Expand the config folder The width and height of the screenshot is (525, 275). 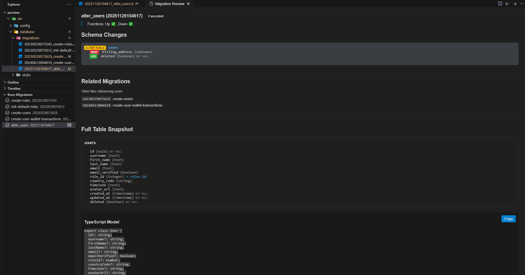click(11, 26)
